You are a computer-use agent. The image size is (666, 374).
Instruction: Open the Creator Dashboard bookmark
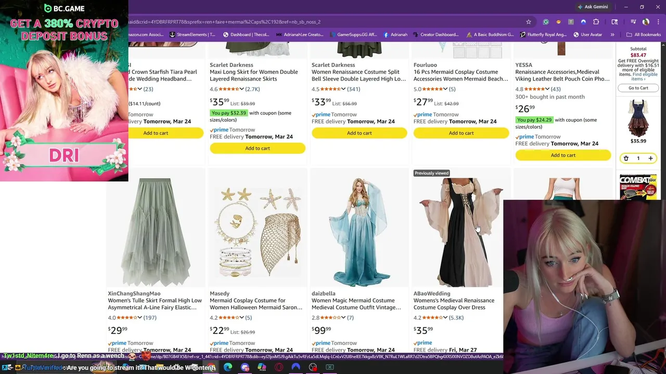tap(436, 35)
